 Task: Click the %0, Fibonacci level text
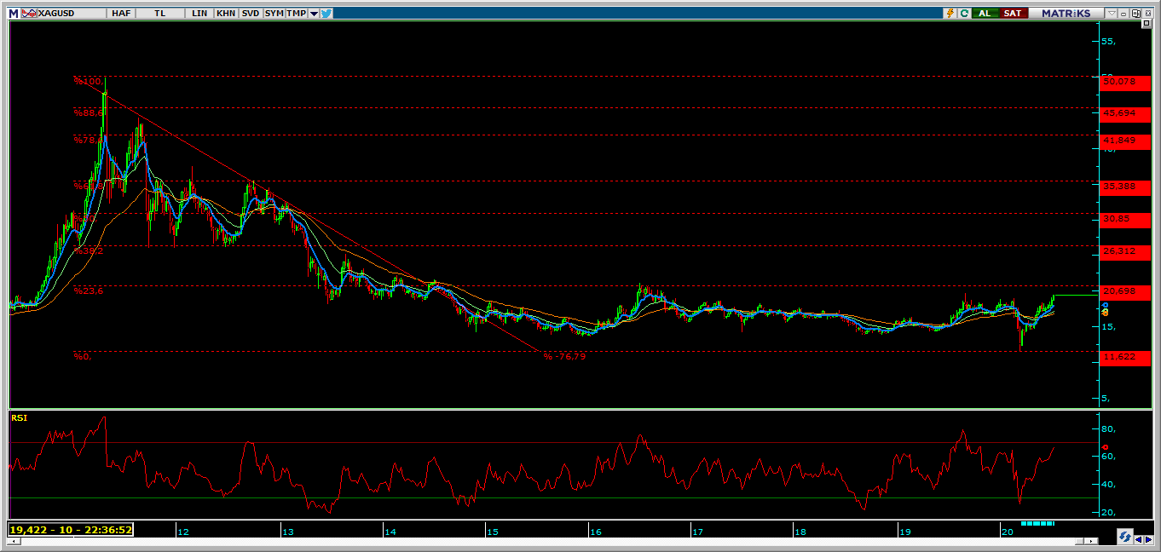click(x=82, y=356)
